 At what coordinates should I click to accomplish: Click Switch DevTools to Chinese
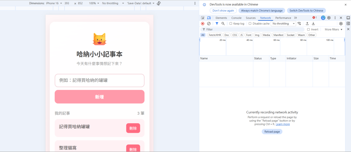(x=306, y=11)
